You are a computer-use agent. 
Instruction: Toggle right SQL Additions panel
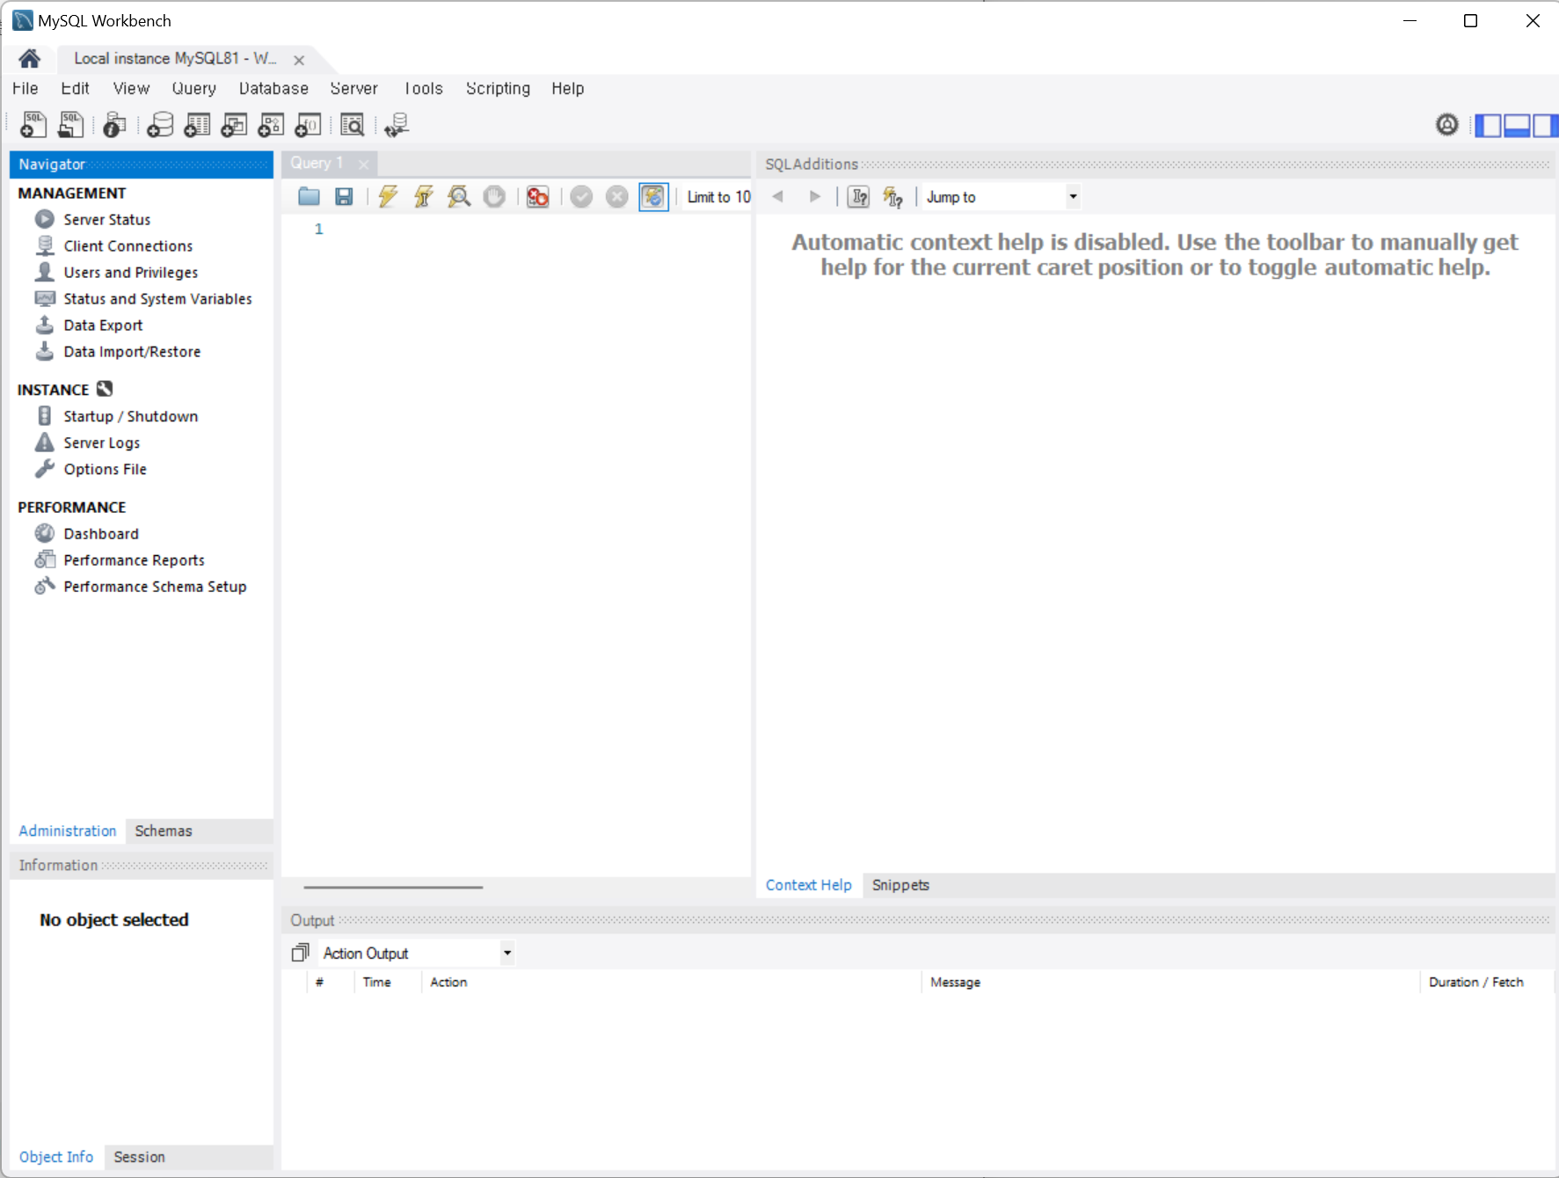tap(1546, 125)
